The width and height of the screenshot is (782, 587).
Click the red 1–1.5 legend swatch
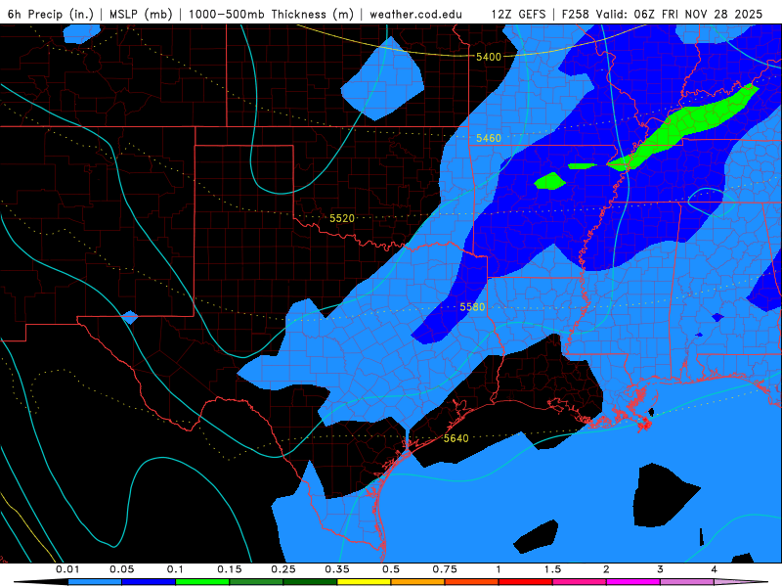click(x=526, y=582)
